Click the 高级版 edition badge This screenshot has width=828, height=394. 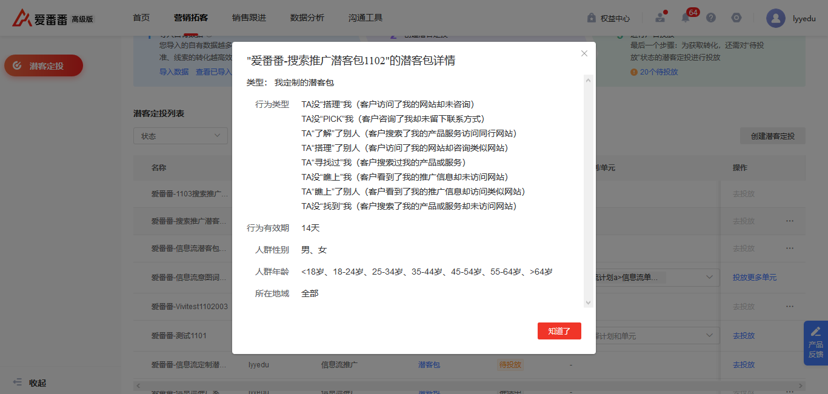82,19
